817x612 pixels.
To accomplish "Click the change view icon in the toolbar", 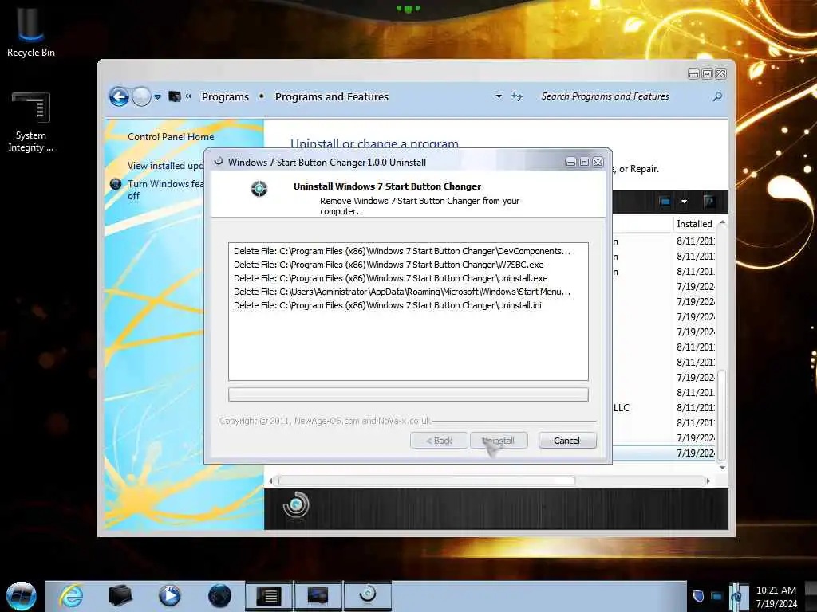I will click(x=665, y=202).
